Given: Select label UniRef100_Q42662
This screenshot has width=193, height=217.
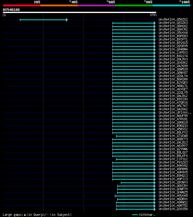Looking at the screenshot, I should tap(173, 109).
